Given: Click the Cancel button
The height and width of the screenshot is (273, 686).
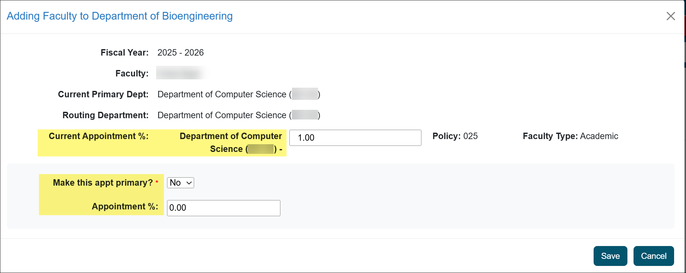Looking at the screenshot, I should coord(653,256).
